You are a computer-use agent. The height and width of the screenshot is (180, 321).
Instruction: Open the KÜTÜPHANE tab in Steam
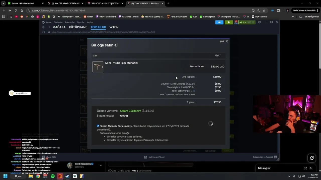pyautogui.click(x=78, y=27)
